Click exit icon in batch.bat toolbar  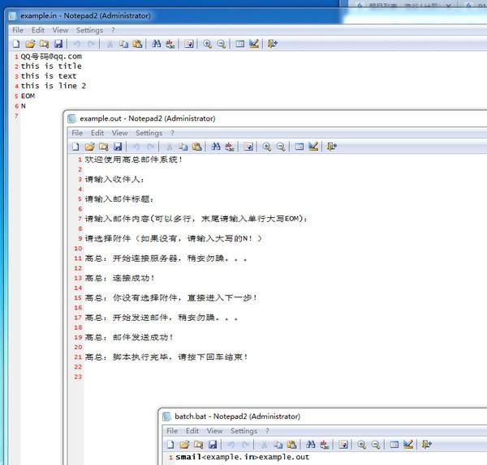tap(427, 445)
